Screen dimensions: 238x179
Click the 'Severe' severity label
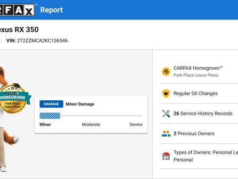tap(136, 125)
